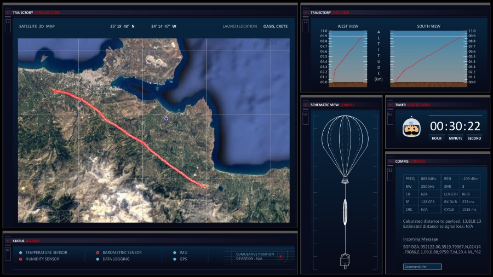The width and height of the screenshot is (493, 277).
Task: Select the IMU status indicator dot
Action: (x=175, y=252)
